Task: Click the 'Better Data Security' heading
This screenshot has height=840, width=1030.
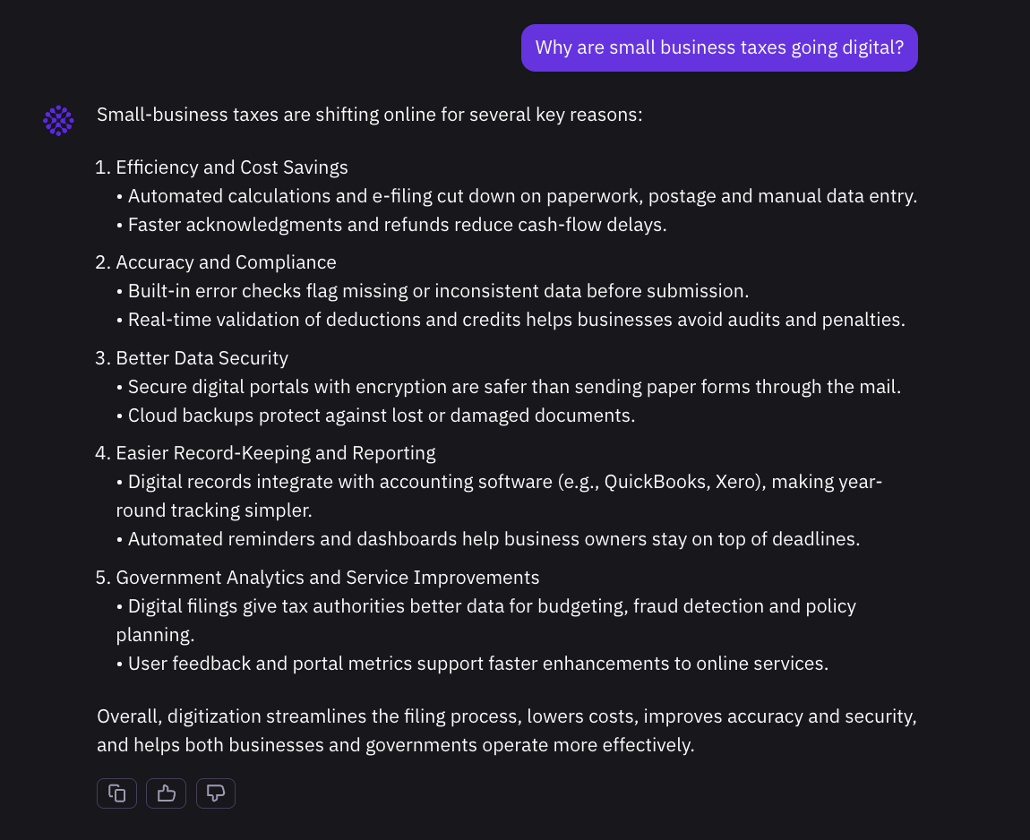Action: pyautogui.click(x=202, y=357)
